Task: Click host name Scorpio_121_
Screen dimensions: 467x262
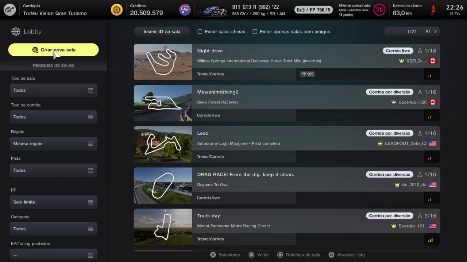Action: [x=413, y=226]
